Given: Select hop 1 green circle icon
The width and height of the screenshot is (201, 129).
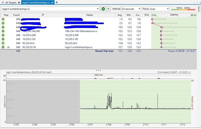Looking at the screenshot, I should coord(3,19).
